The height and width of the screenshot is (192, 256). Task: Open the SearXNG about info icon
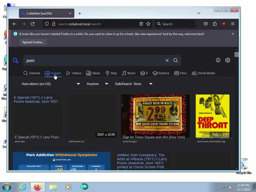click(218, 60)
